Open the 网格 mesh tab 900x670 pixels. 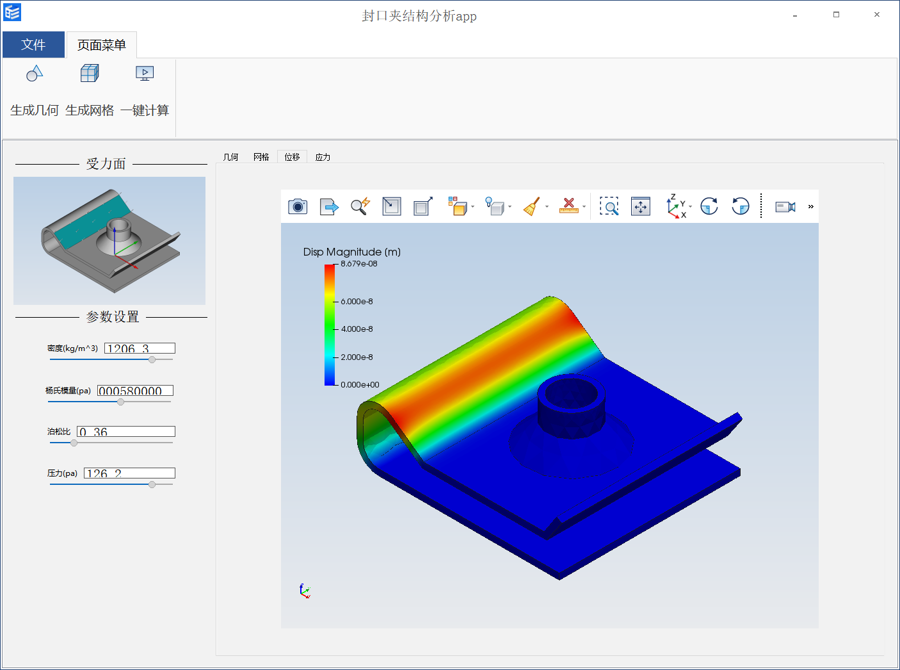tap(261, 157)
